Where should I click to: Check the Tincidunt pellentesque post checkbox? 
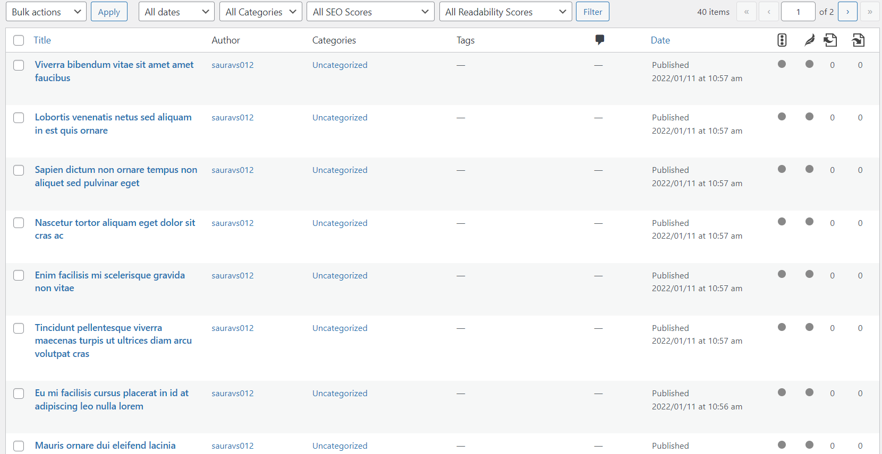(x=19, y=328)
